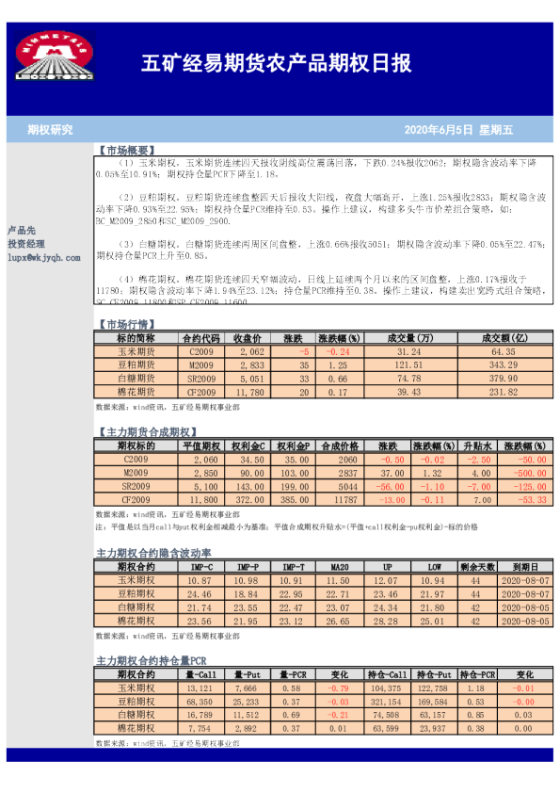
Task: Select the 白糖期货 row label
Action: (136, 379)
